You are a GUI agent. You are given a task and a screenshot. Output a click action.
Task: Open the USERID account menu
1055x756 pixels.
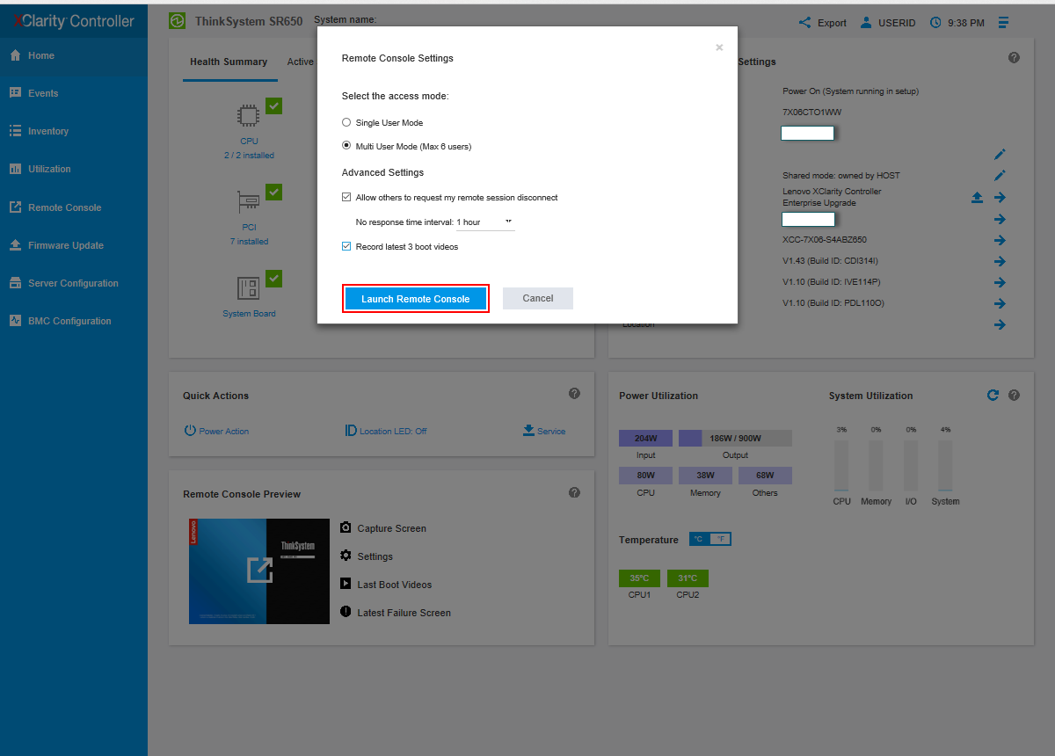click(x=890, y=23)
